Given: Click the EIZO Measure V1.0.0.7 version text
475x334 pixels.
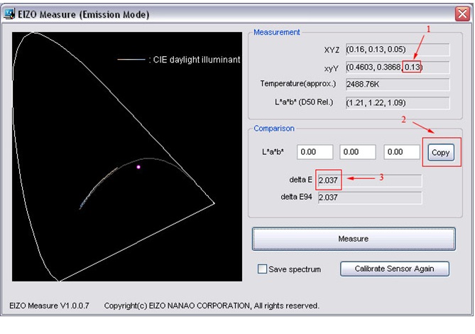Looking at the screenshot, I should tap(50, 306).
